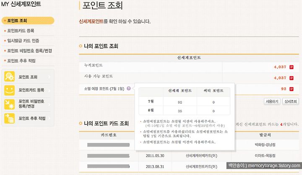Click chevron arrow on 포인트카드 등록 panel item
302x175 pixels.
(49, 90)
